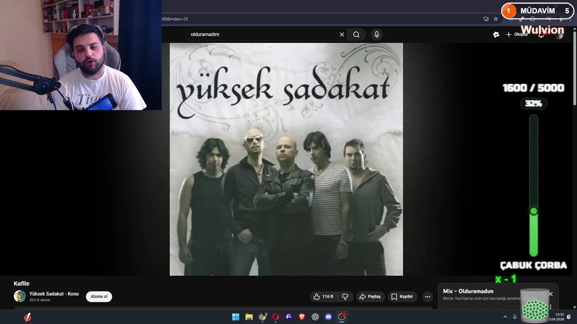Screen dimensions: 577x324
Task: Open File Explorer from the taskbar
Action: [249, 317]
